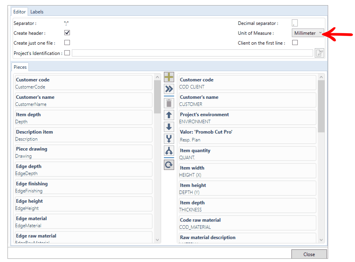
Task: Click right list scrollbar up arrow
Action: (x=321, y=77)
